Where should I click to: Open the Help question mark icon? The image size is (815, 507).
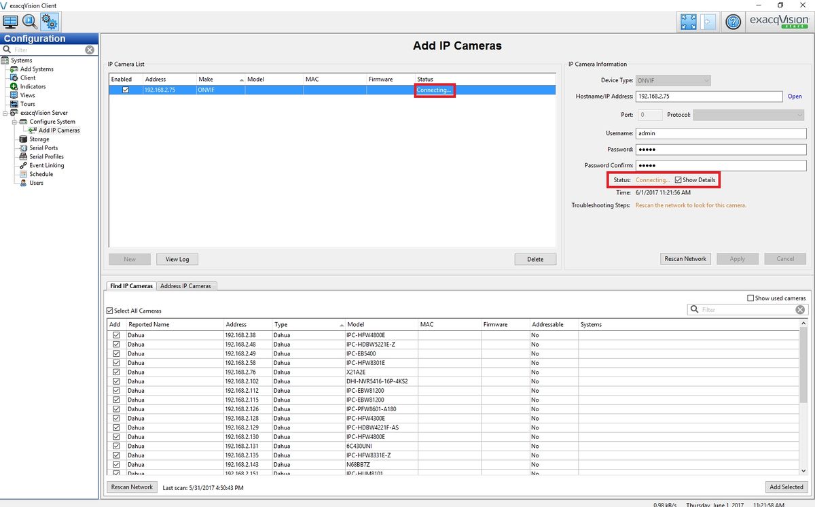click(732, 22)
